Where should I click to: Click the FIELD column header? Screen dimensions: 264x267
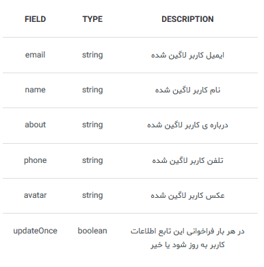tap(35, 19)
